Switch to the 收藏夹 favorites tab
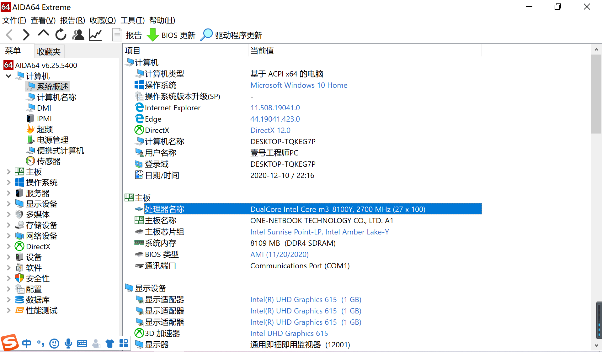602x352 pixels. click(x=49, y=51)
